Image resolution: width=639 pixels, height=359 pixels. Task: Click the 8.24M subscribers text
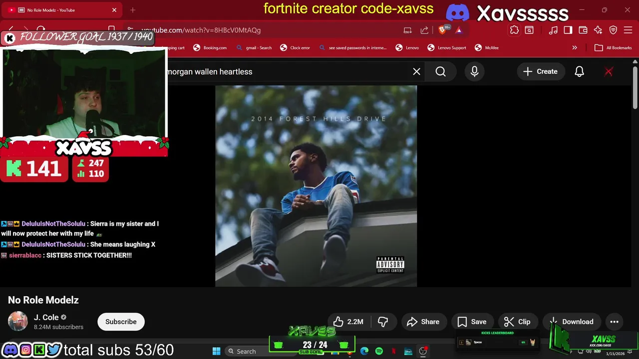coord(58,327)
